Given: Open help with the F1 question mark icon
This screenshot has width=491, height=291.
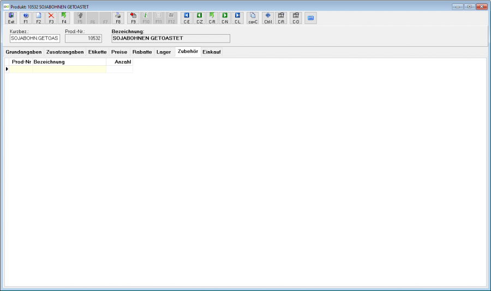Looking at the screenshot, I should (26, 18).
